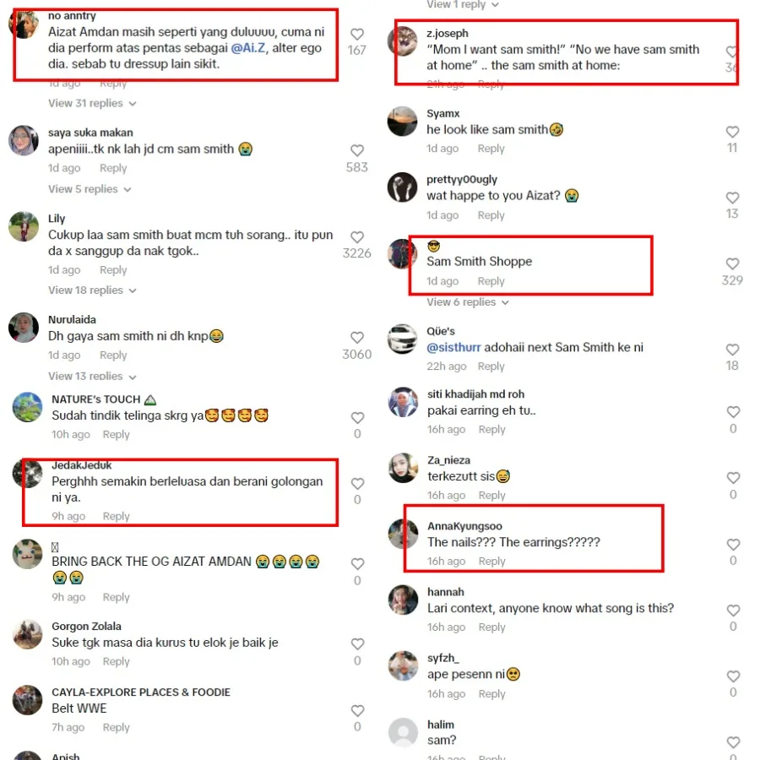
Task: Reply to AnnaKyungsoo's nails and earrings comment
Action: pos(492,562)
